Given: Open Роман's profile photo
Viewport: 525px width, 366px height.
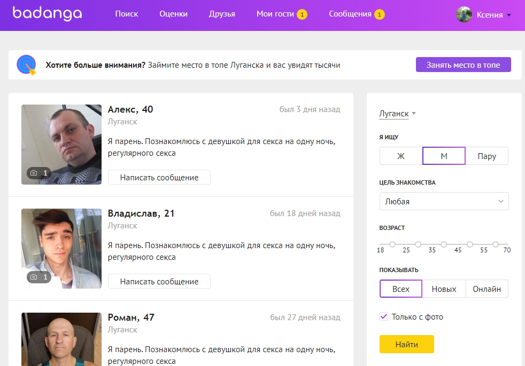Looking at the screenshot, I should coord(61,339).
